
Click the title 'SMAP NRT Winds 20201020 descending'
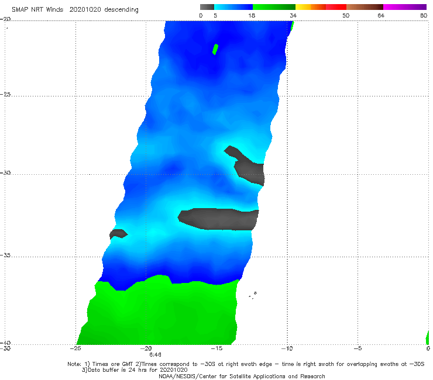click(75, 10)
